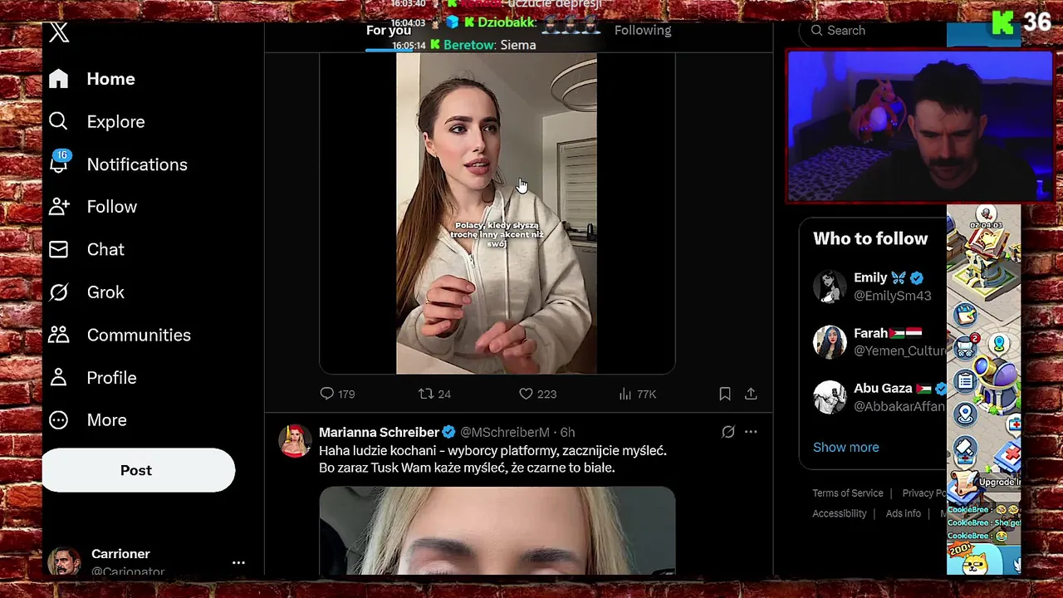The image size is (1063, 598).
Task: Open Profile person icon
Action: [58, 377]
